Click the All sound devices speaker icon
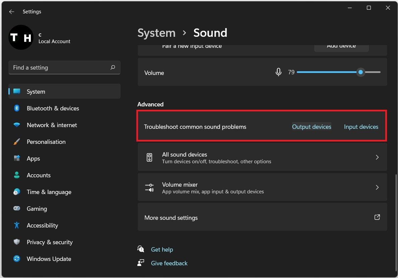Screen dimensions: 398x278 [x=149, y=158]
